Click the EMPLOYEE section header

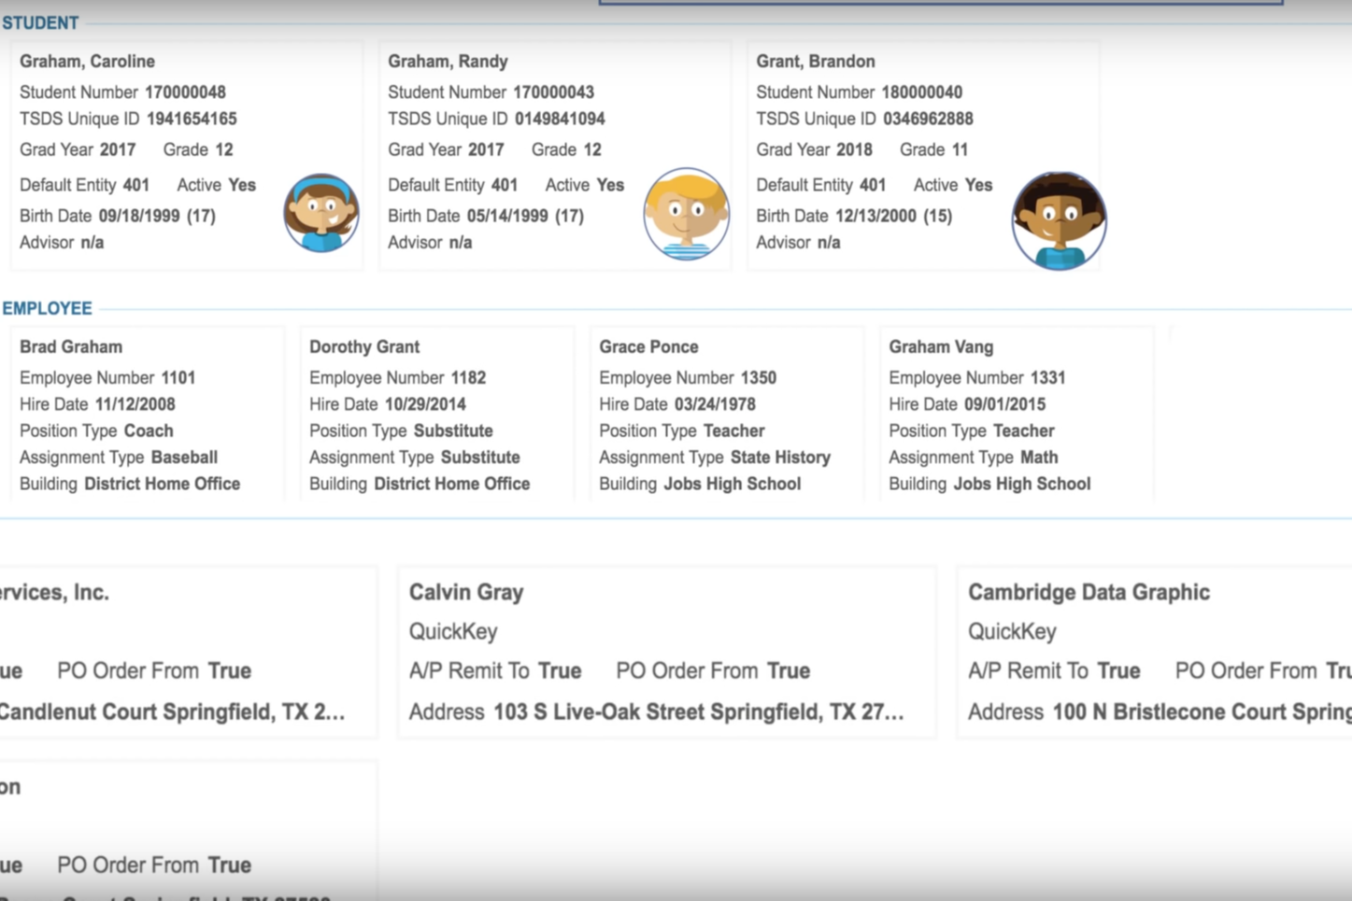pos(47,308)
